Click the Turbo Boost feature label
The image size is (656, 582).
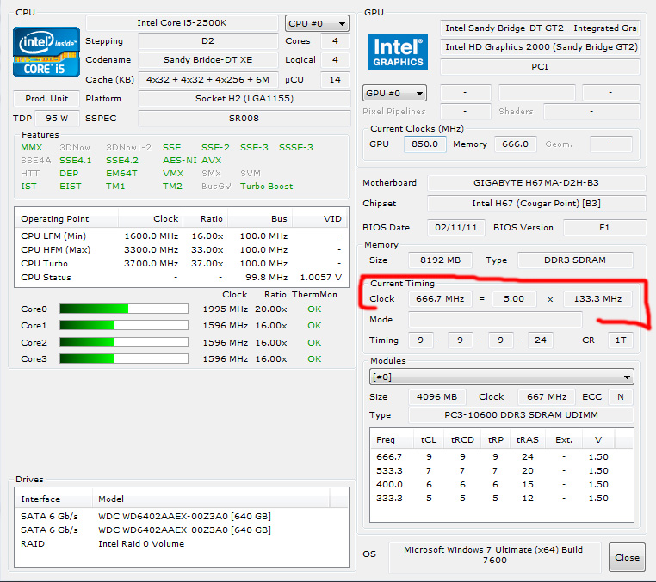click(x=267, y=187)
